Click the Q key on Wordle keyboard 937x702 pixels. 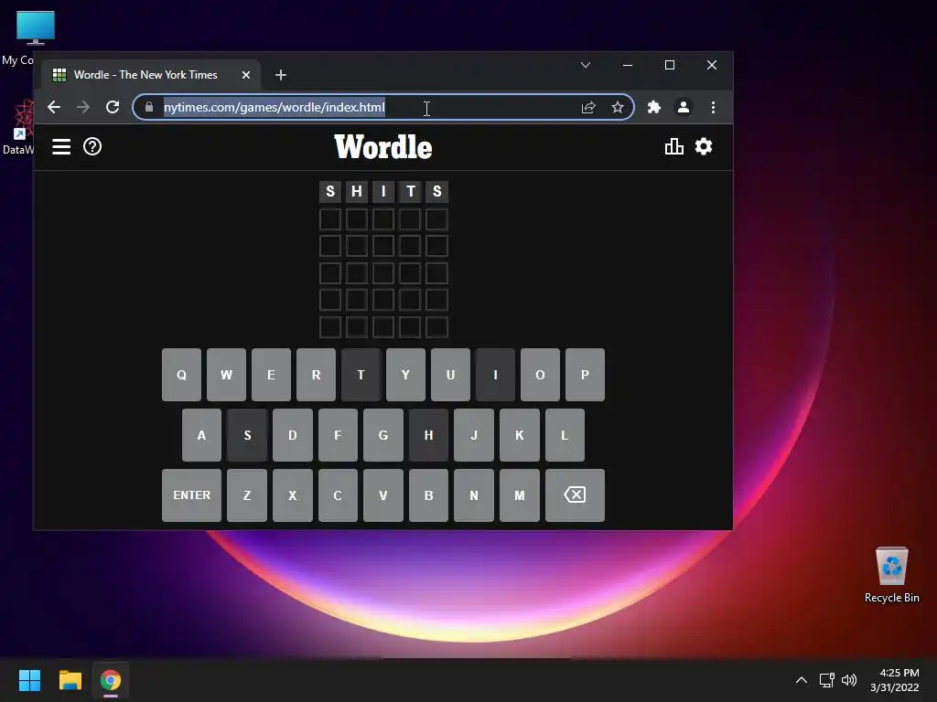point(182,375)
